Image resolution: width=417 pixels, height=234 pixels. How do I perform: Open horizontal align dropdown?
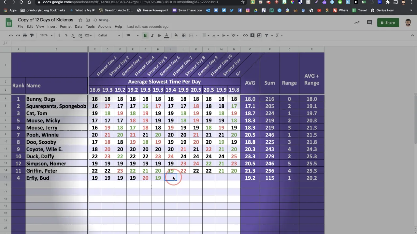tap(206, 35)
